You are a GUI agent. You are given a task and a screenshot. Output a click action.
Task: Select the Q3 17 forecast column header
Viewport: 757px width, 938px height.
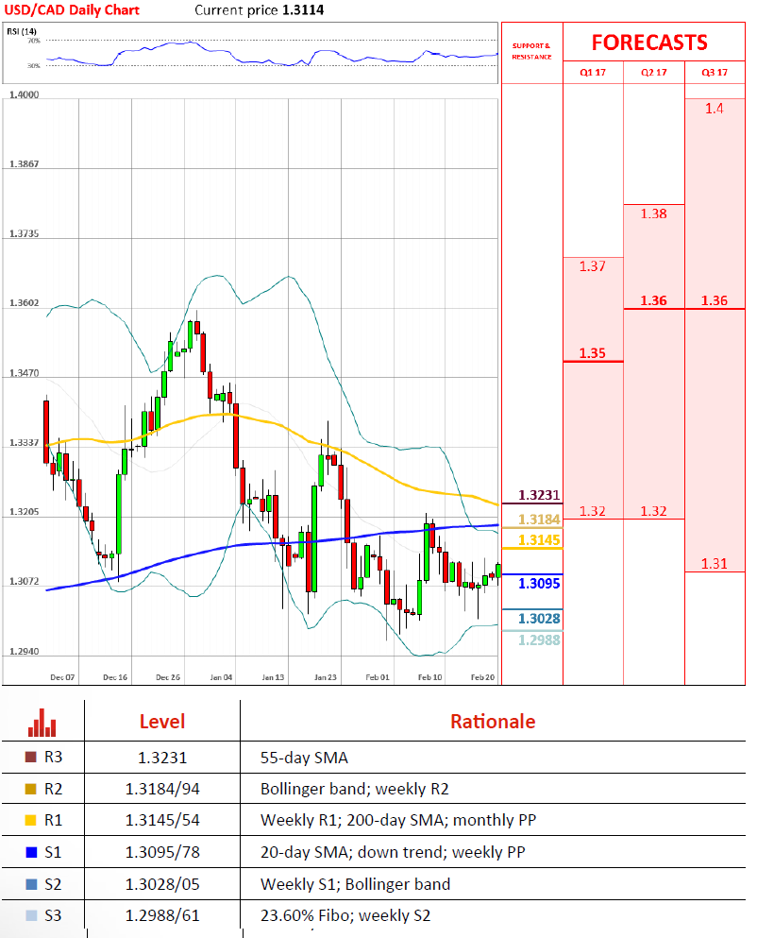(715, 73)
